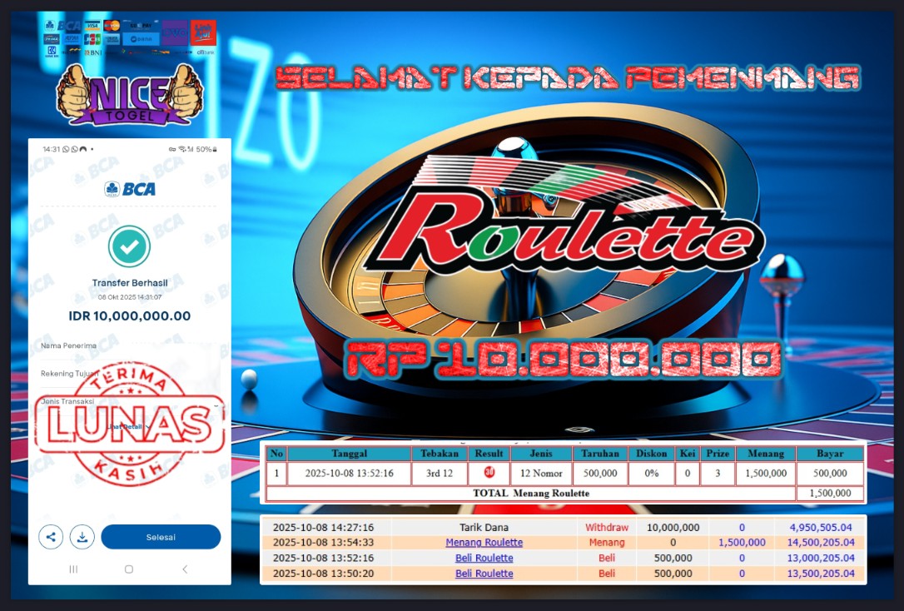Screen dimensions: 904x611
Task: Expand the Jenis Transaksi row chevron
Action: 216,405
